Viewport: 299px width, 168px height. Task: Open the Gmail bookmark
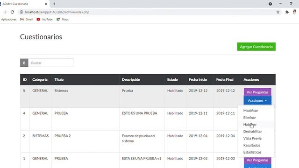tap(27, 20)
